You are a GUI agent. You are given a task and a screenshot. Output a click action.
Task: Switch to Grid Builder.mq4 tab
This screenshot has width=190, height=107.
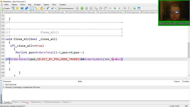click(x=38, y=12)
